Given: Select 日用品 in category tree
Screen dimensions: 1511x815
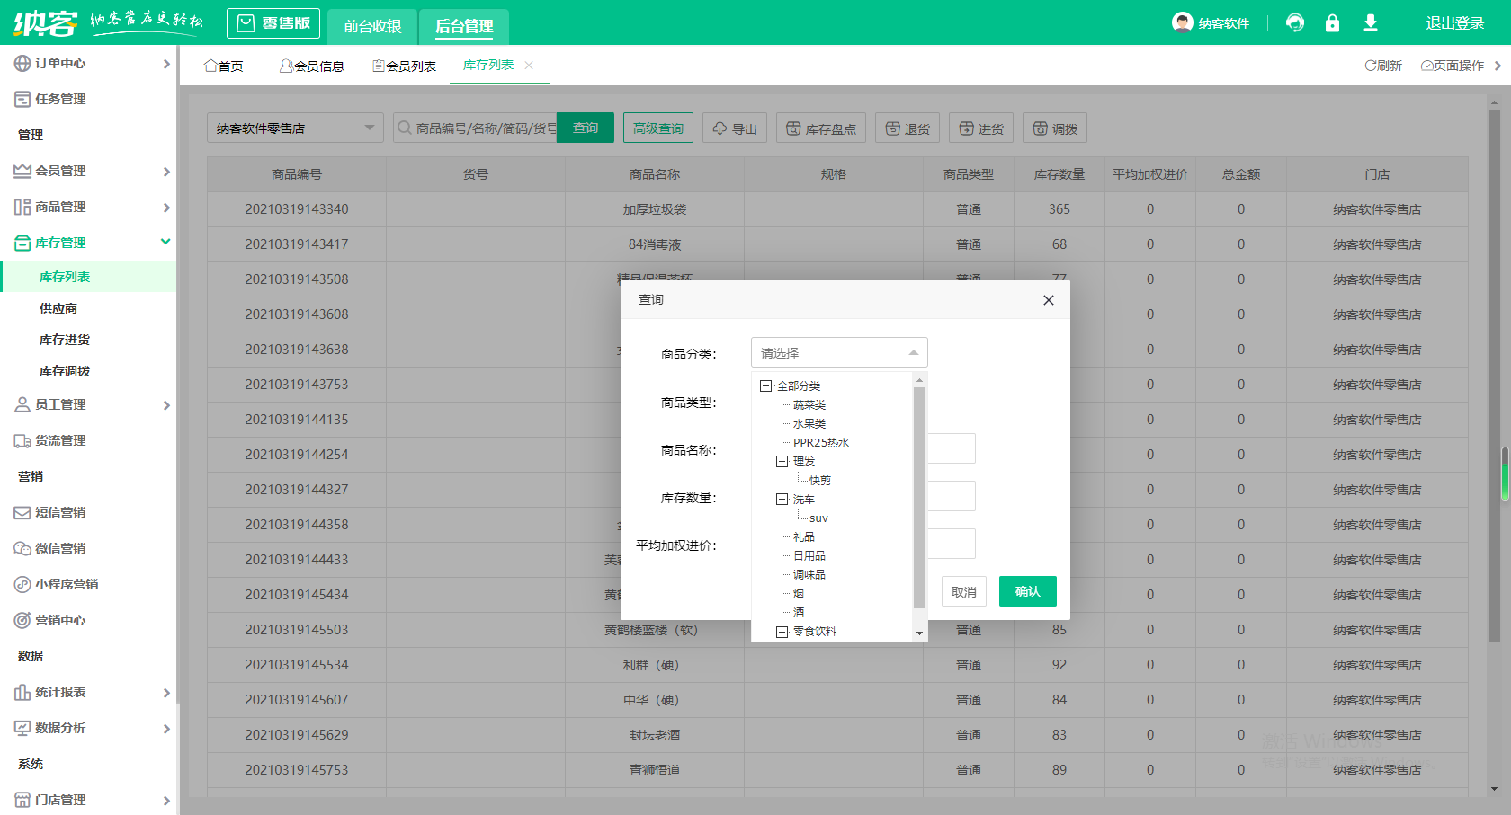Looking at the screenshot, I should click(x=809, y=556).
